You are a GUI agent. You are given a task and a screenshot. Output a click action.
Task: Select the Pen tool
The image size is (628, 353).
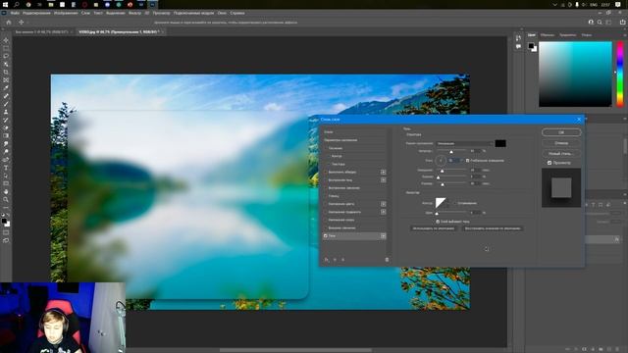(6, 160)
